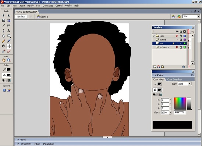Select the reference layer row
This screenshot has height=146, width=202.
click(x=170, y=47)
